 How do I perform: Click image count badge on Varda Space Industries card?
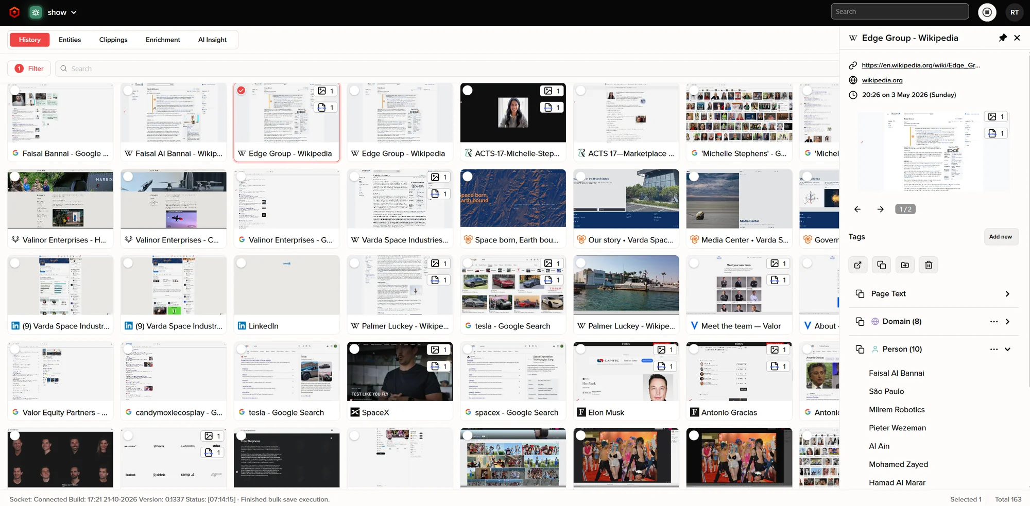point(439,177)
